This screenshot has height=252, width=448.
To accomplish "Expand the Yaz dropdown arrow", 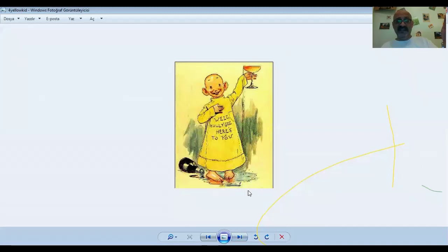I will coord(80,19).
